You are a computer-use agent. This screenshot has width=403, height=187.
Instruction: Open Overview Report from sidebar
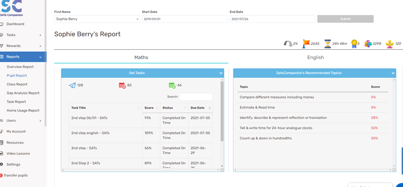click(20, 67)
